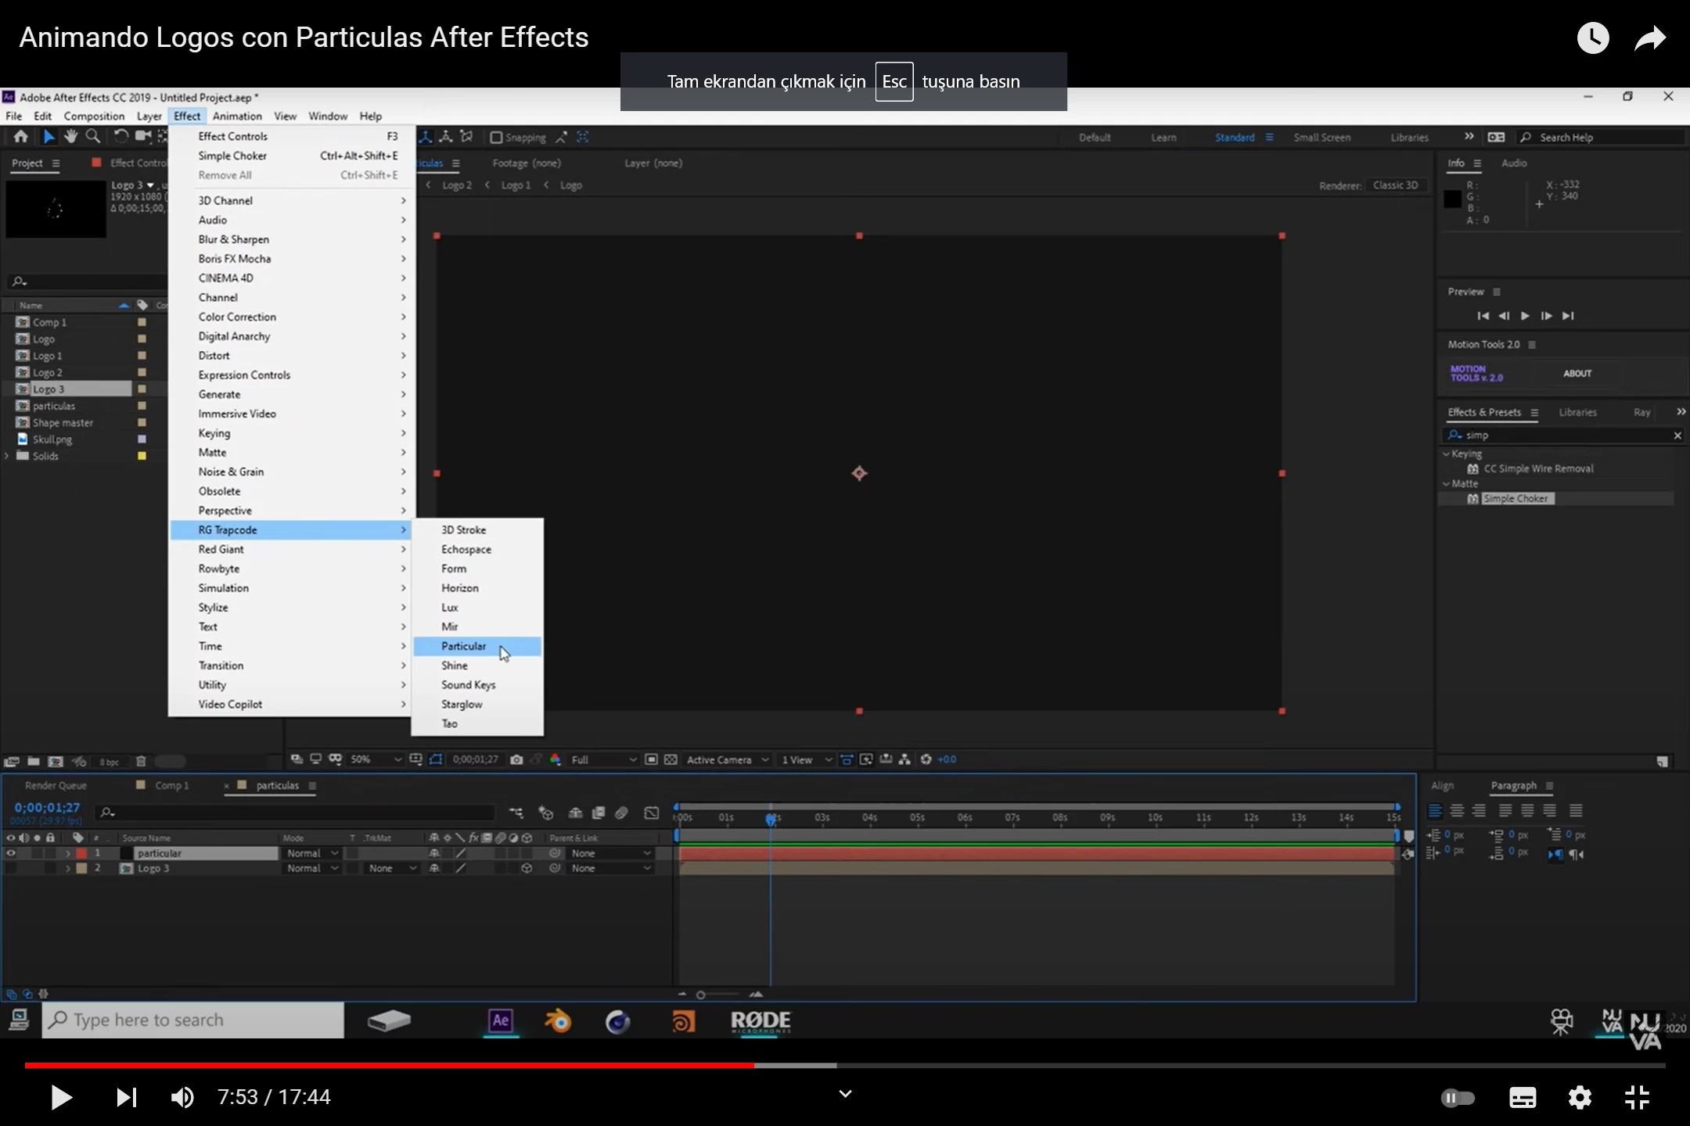Screen dimensions: 1690x1126
Task: Click the Blender taskbar icon
Action: [x=558, y=1021]
